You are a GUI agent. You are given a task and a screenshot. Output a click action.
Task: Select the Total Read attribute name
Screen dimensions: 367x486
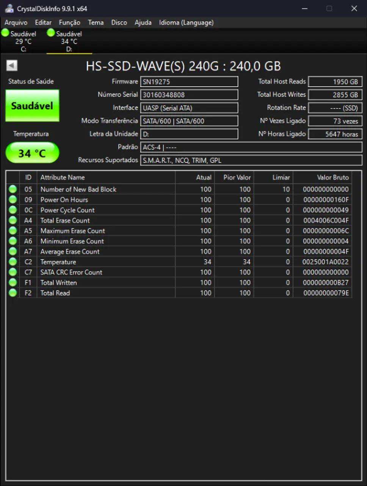(x=55, y=293)
